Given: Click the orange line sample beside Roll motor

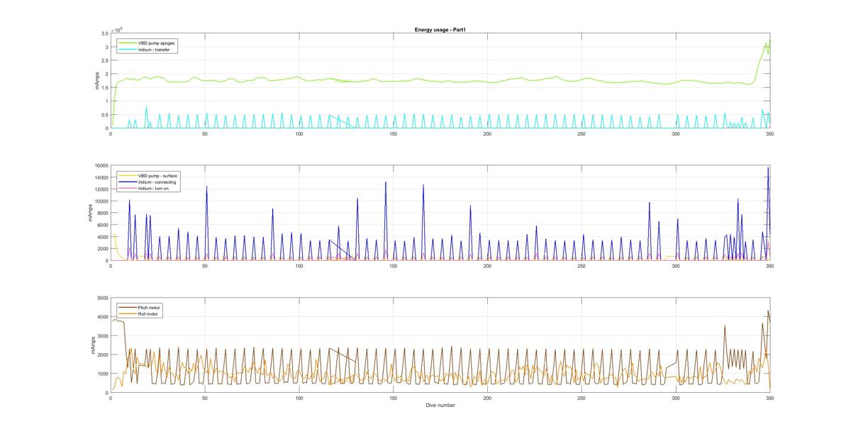Looking at the screenshot, I should [128, 313].
